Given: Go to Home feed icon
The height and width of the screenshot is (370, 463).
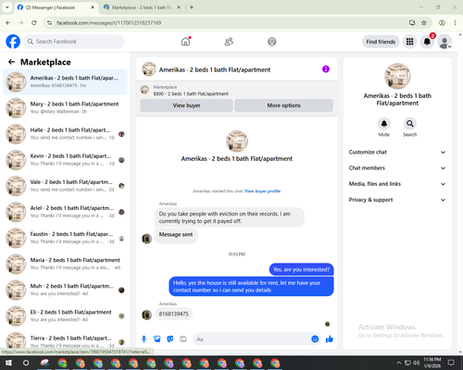Looking at the screenshot, I should (185, 42).
